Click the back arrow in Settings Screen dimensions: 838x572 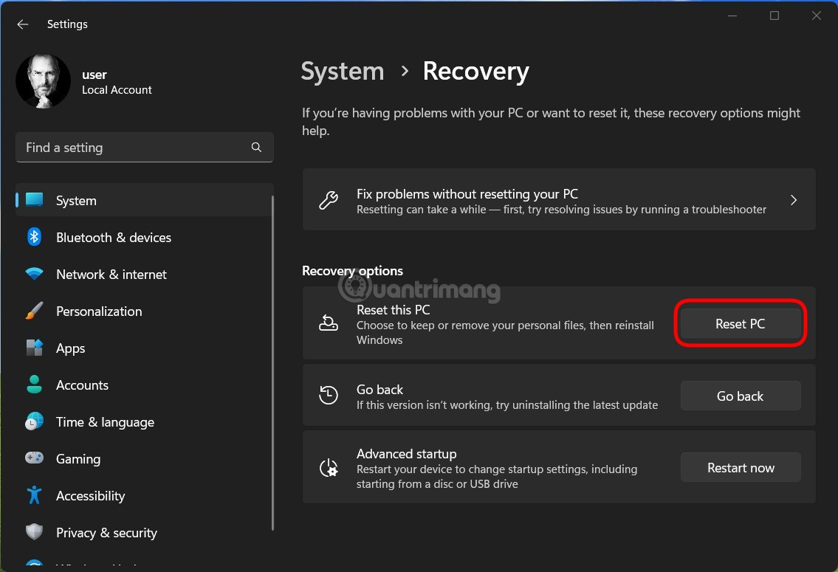(22, 24)
